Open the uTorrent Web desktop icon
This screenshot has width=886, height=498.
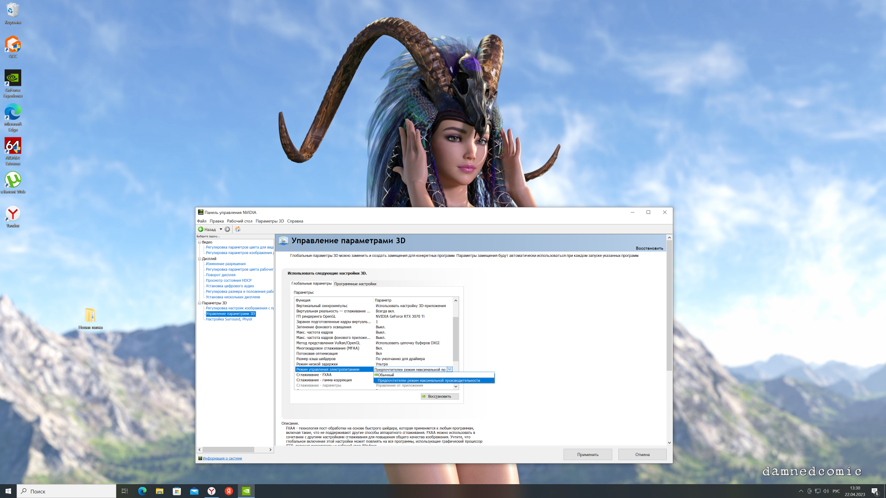coord(13,180)
